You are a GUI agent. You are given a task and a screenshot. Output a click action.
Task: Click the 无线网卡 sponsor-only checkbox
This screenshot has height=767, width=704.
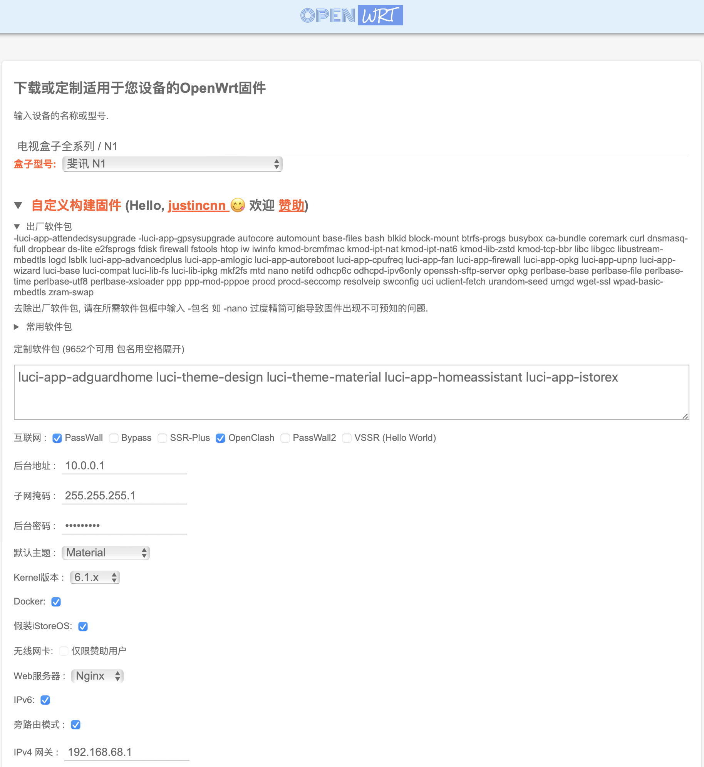[64, 651]
